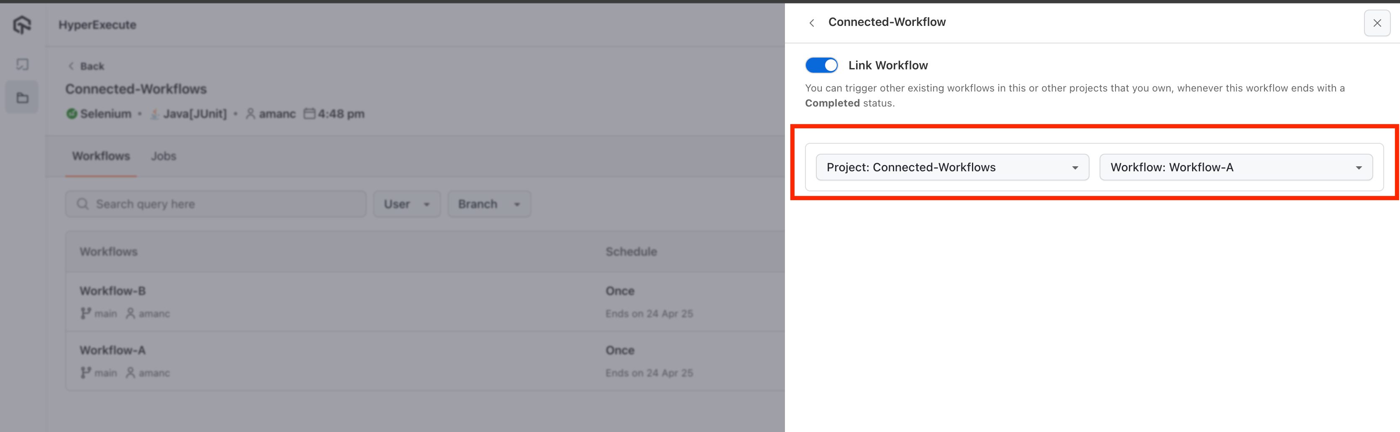Switch to the Jobs tab

click(164, 156)
